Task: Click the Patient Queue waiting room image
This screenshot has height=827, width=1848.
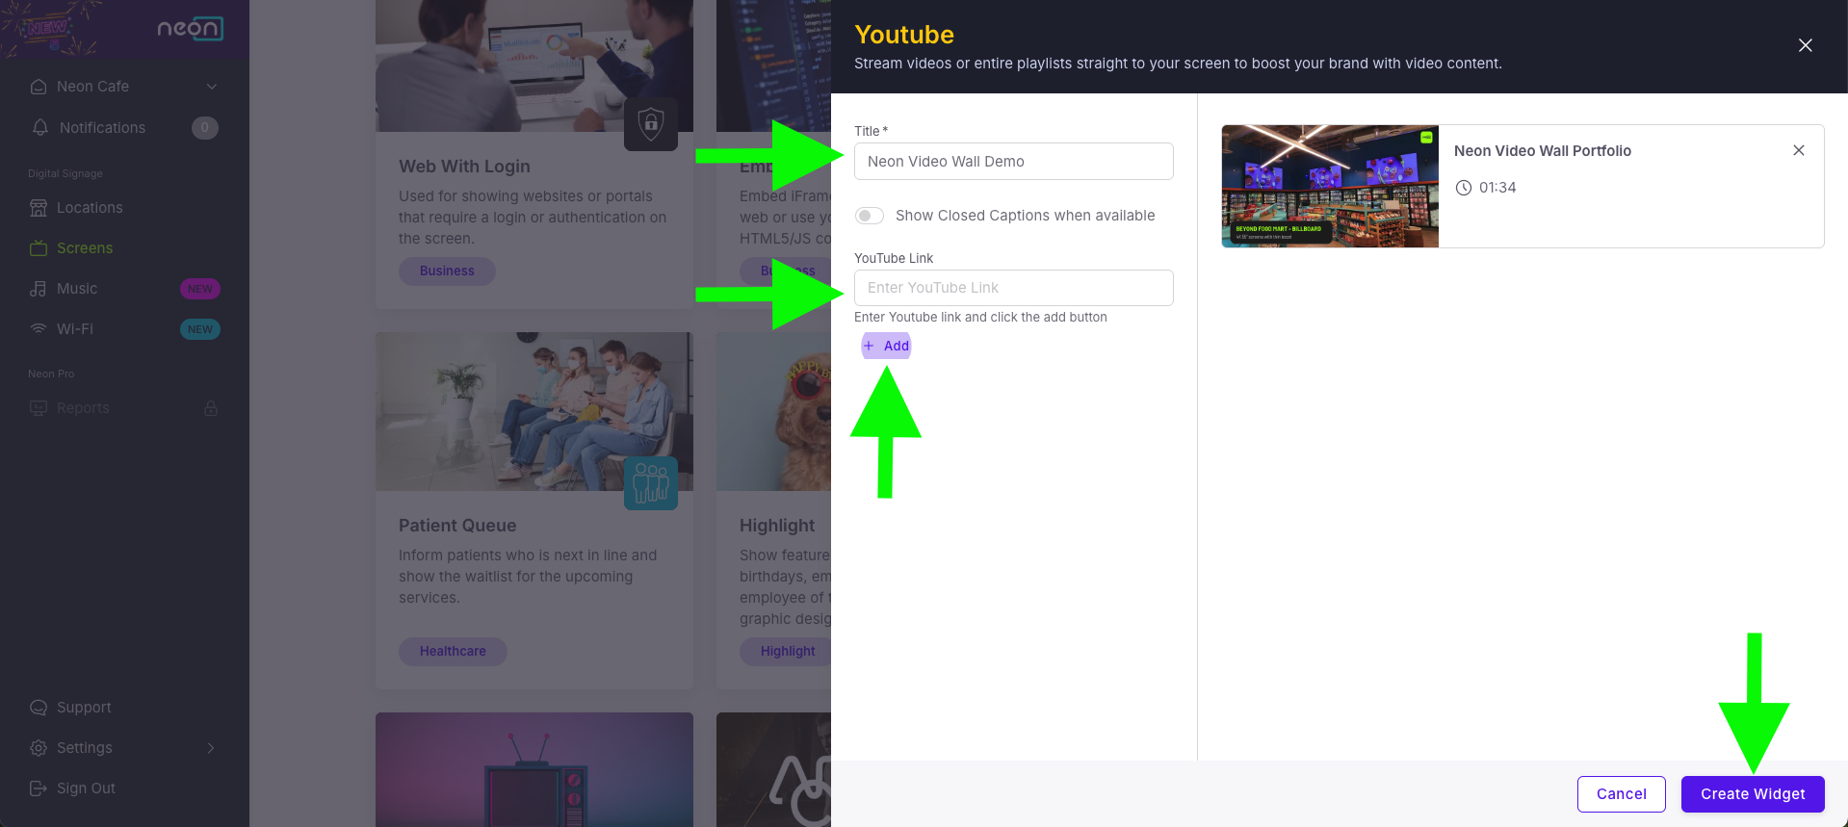Action: point(534,412)
